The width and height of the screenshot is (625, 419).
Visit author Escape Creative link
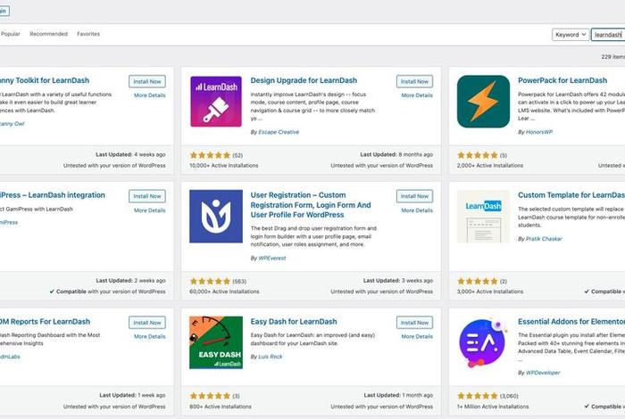click(x=279, y=132)
